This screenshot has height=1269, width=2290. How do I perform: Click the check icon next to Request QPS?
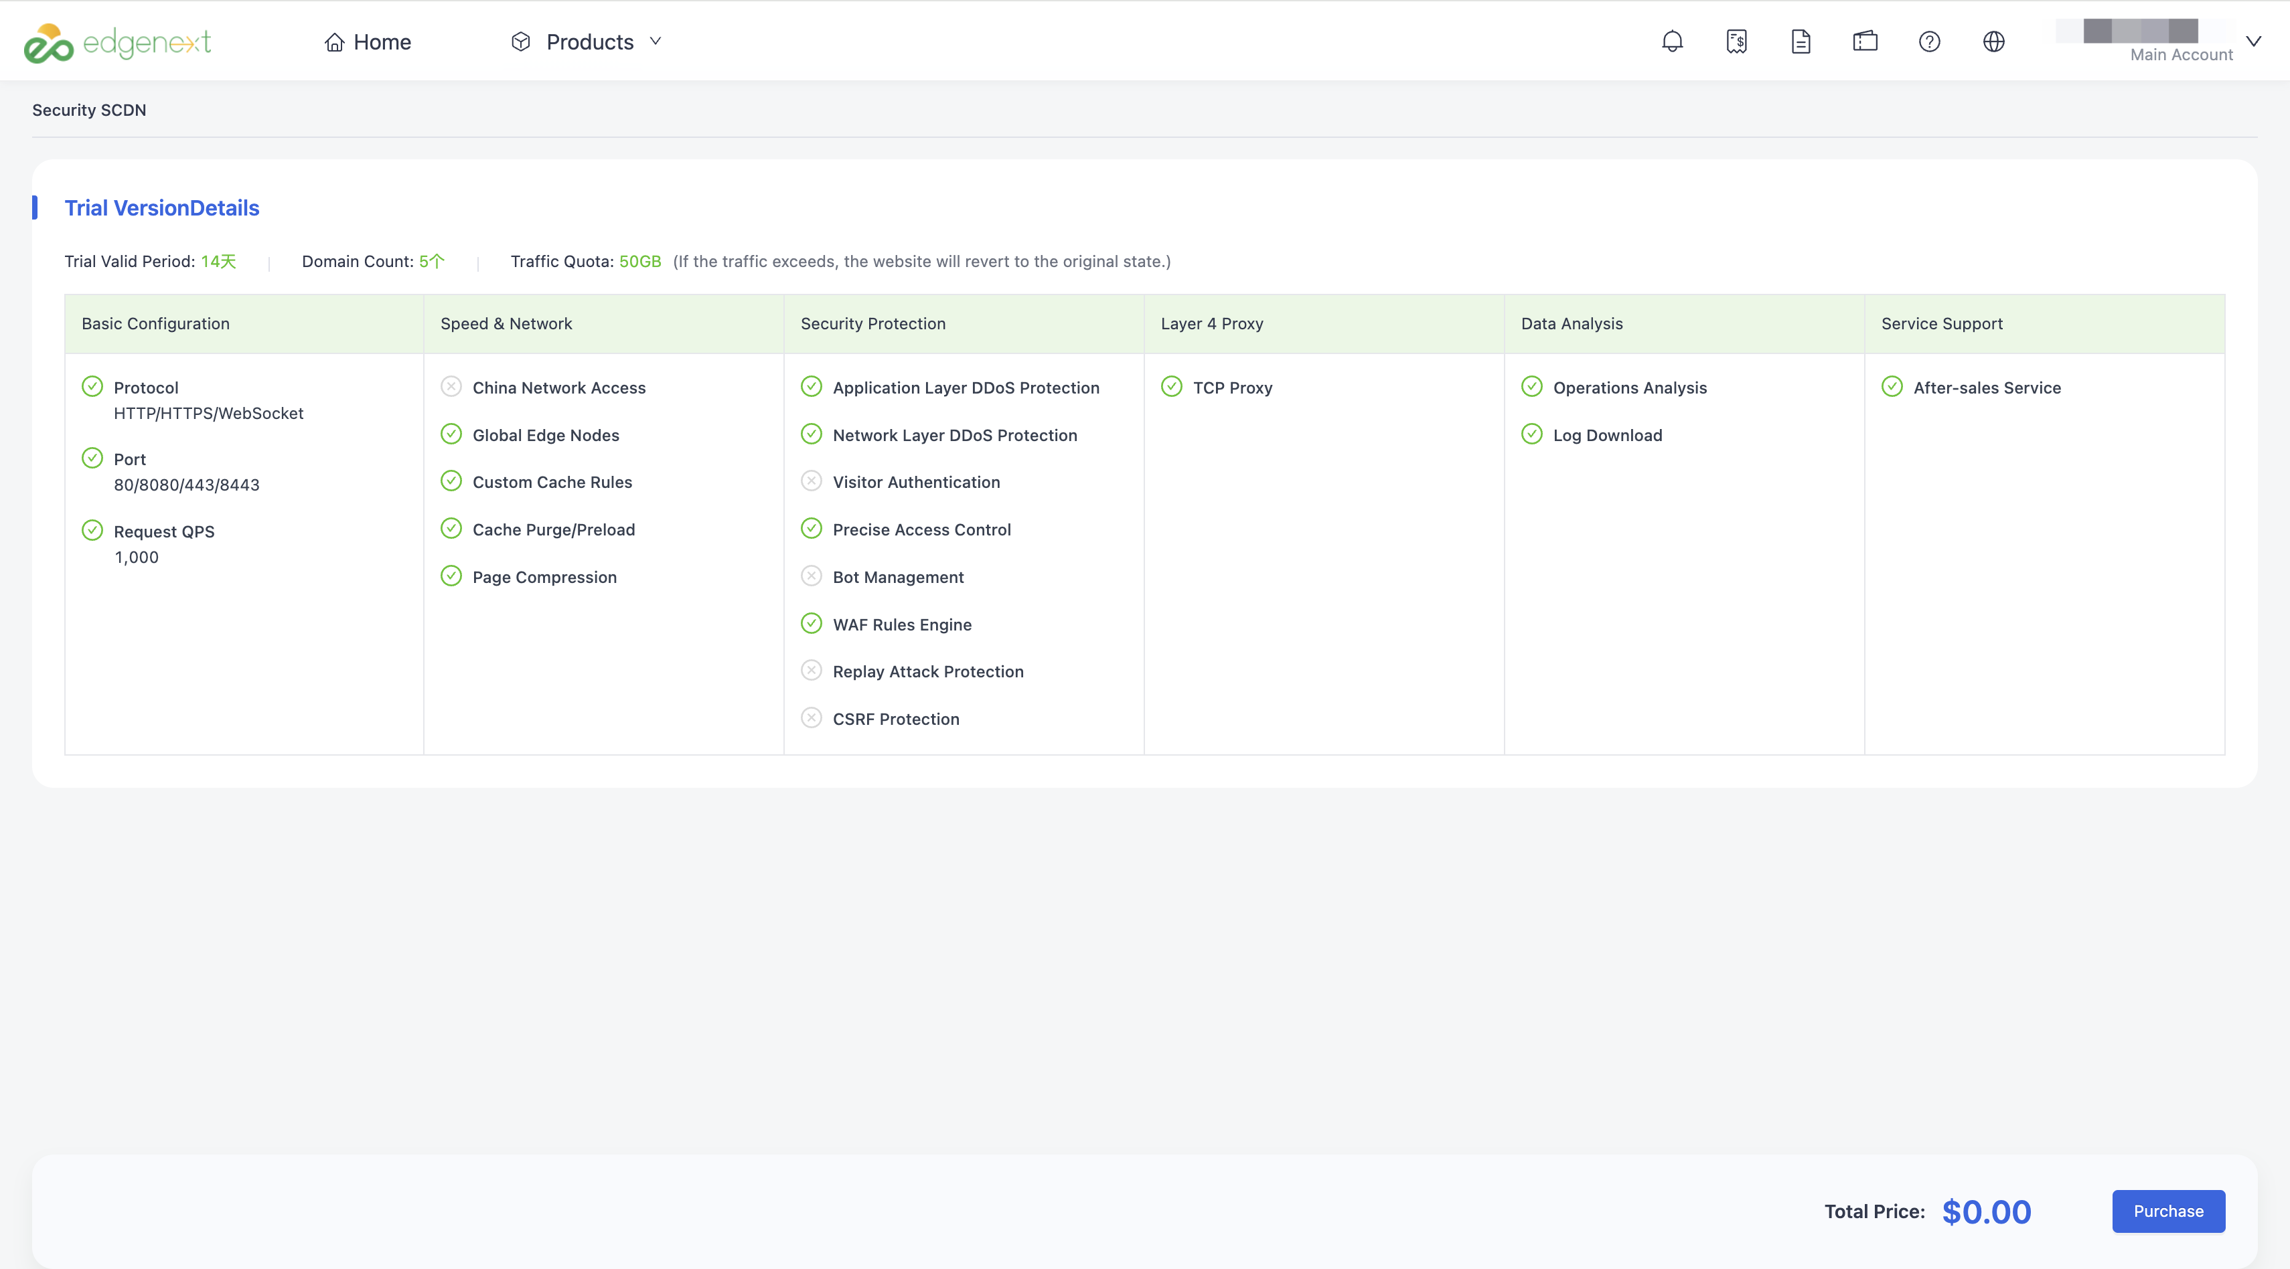coord(92,529)
